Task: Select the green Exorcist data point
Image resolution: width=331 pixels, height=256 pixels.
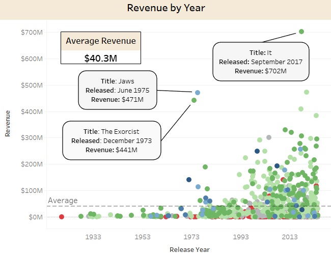Action: tap(194, 100)
